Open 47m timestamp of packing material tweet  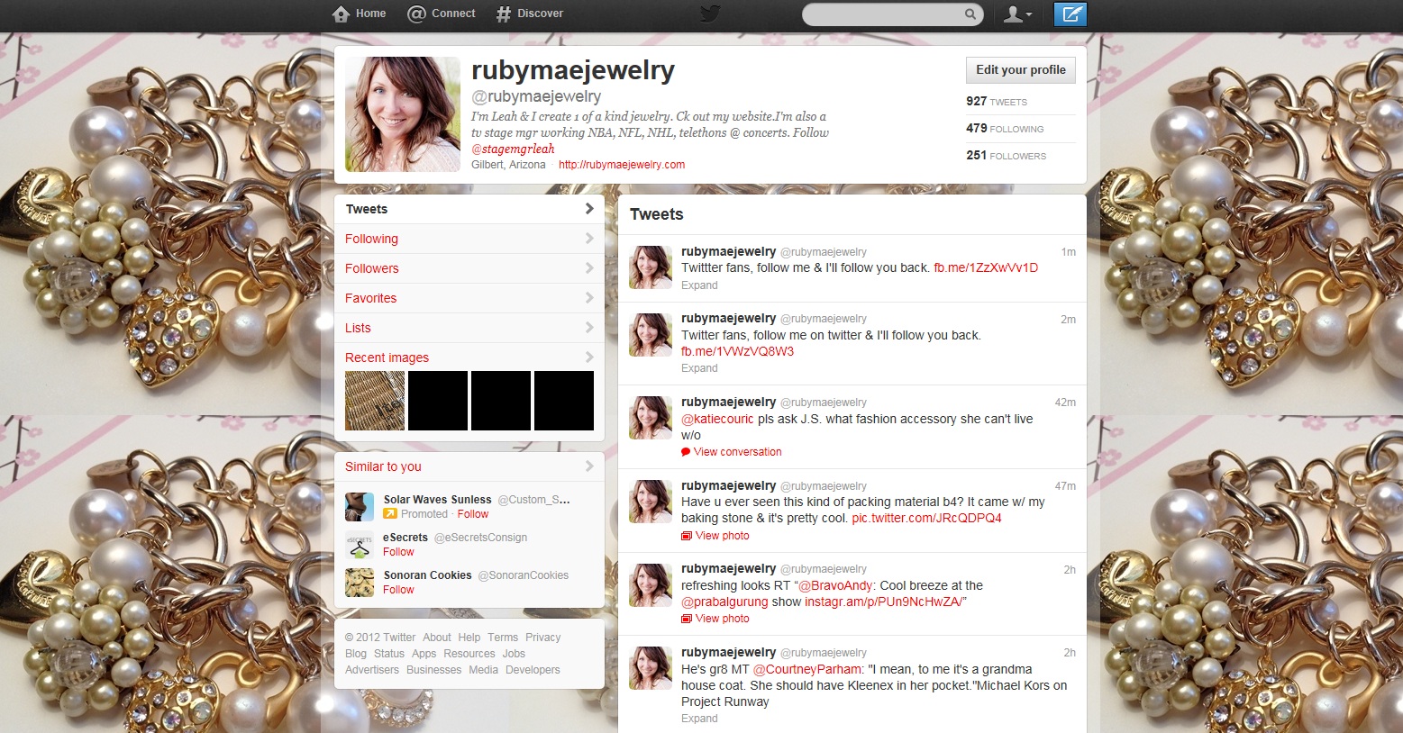1065,486
